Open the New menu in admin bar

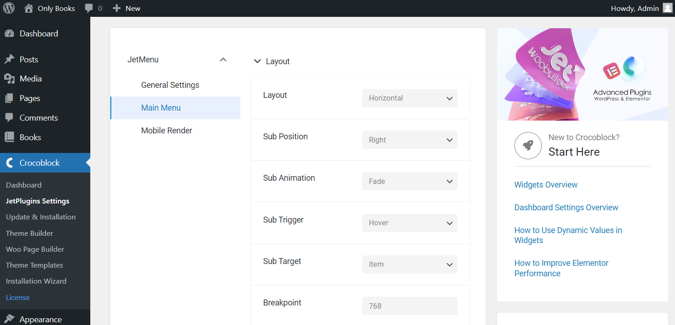[126, 8]
